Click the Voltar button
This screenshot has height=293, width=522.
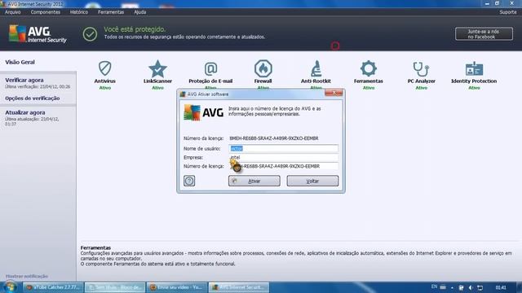(x=312, y=181)
